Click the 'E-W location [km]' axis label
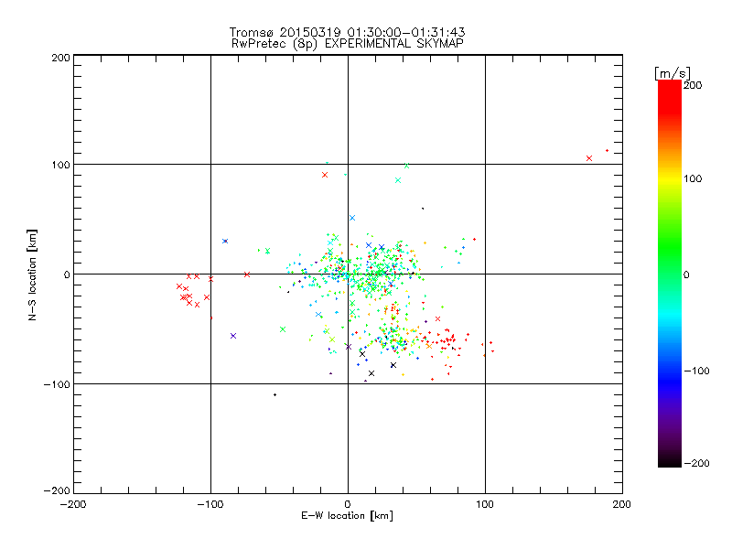Screen dimensions: 732x549 tap(347, 516)
